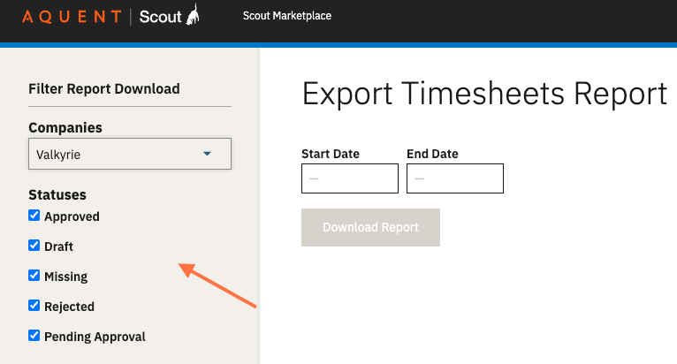Viewport: 677px width, 364px height.
Task: Open the Companies dropdown showing Valkyrie
Action: (130, 154)
